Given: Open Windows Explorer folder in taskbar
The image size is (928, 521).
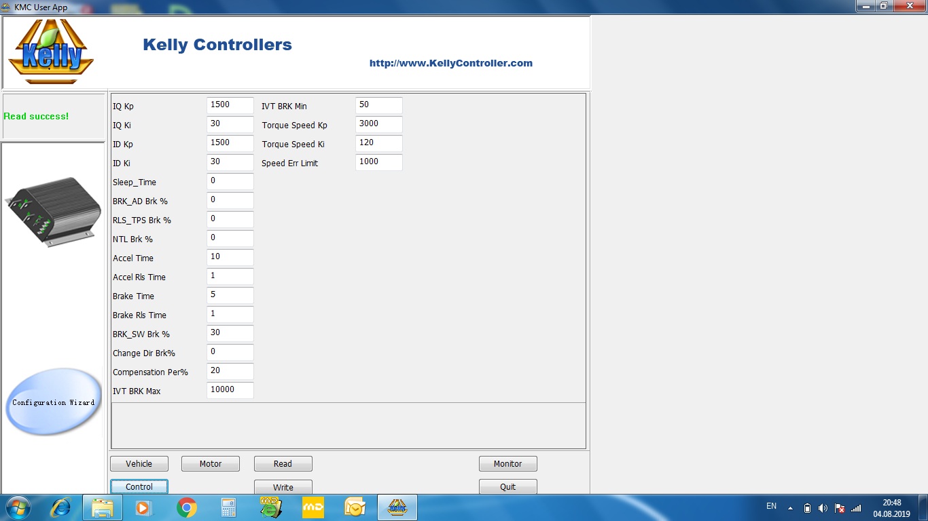Looking at the screenshot, I should 103,507.
